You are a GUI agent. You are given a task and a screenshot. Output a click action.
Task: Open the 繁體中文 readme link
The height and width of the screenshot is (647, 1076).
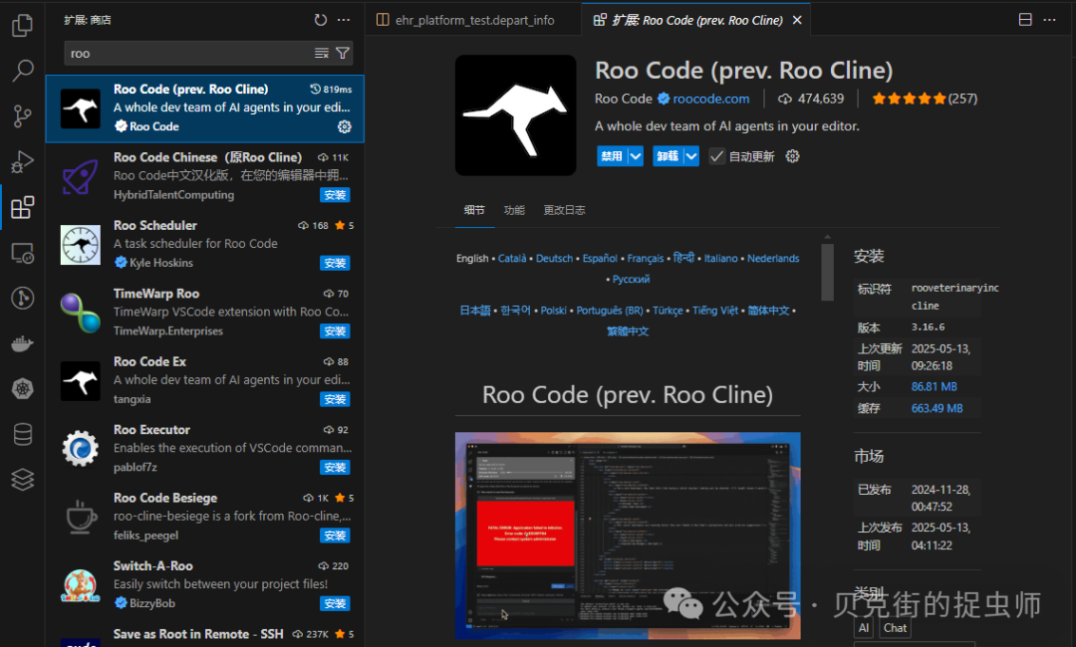coord(628,331)
